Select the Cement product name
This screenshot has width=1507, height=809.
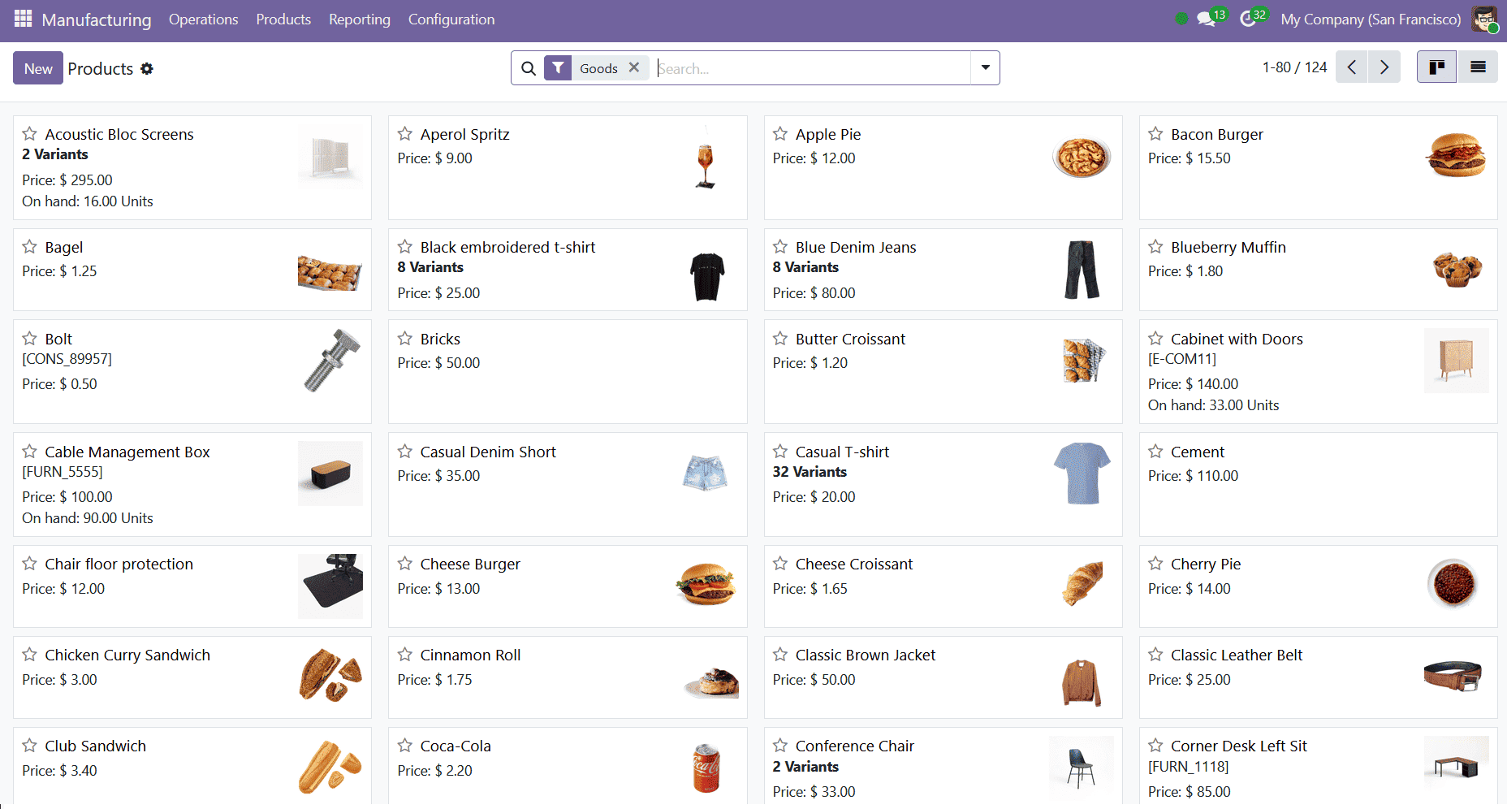click(x=1198, y=452)
